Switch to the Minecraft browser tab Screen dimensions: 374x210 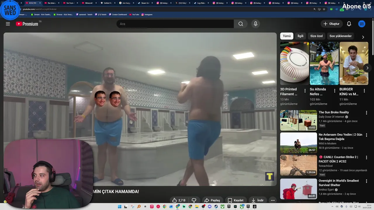89,3
